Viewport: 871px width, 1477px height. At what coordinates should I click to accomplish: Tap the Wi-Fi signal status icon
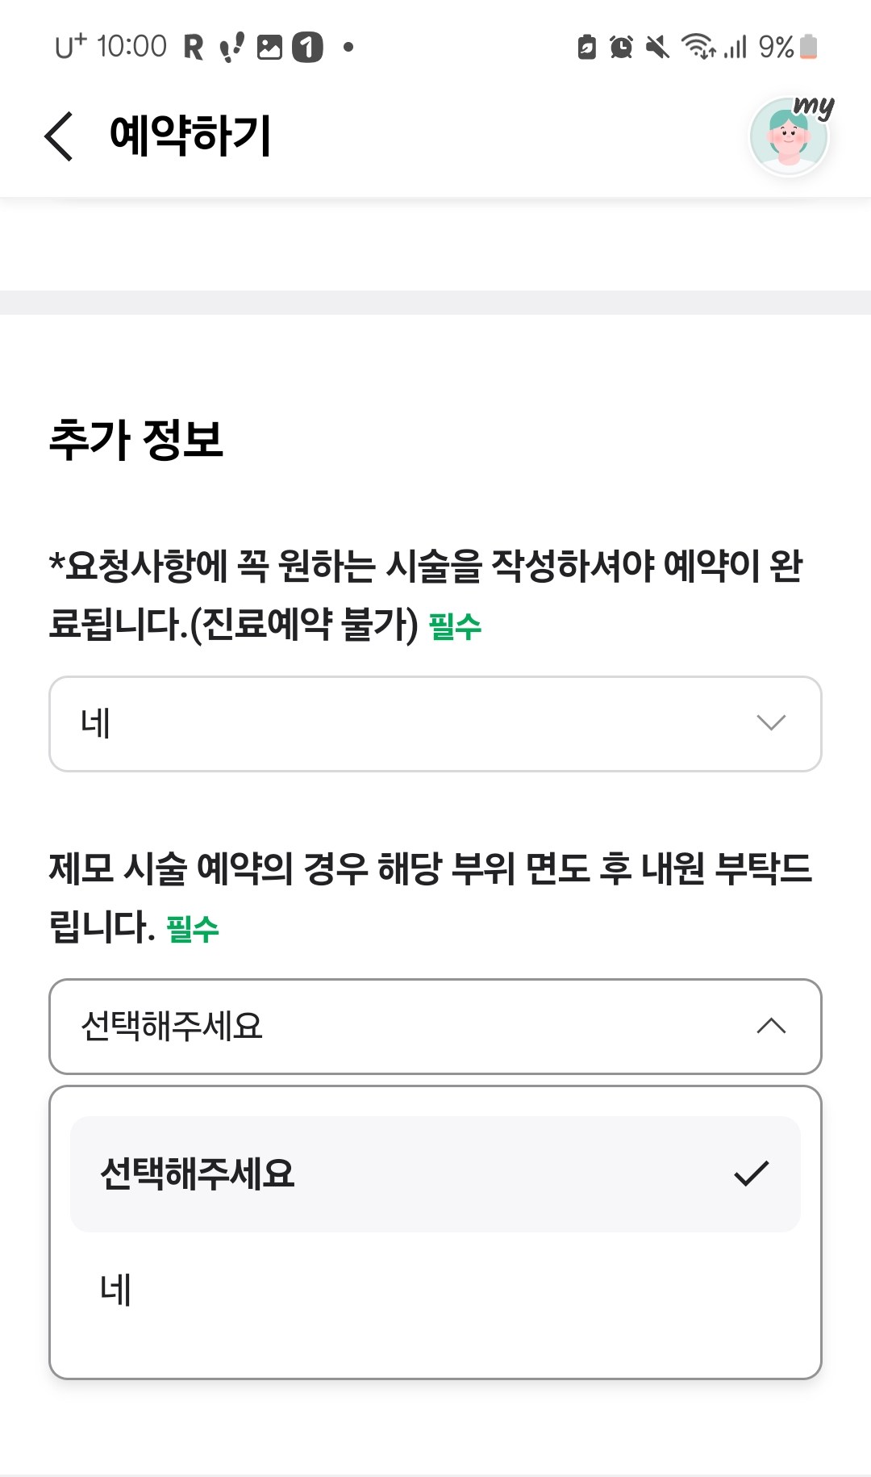coord(698,47)
